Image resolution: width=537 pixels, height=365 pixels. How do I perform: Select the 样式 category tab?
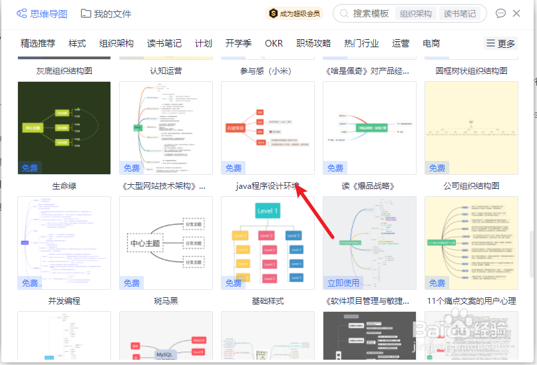pos(77,43)
